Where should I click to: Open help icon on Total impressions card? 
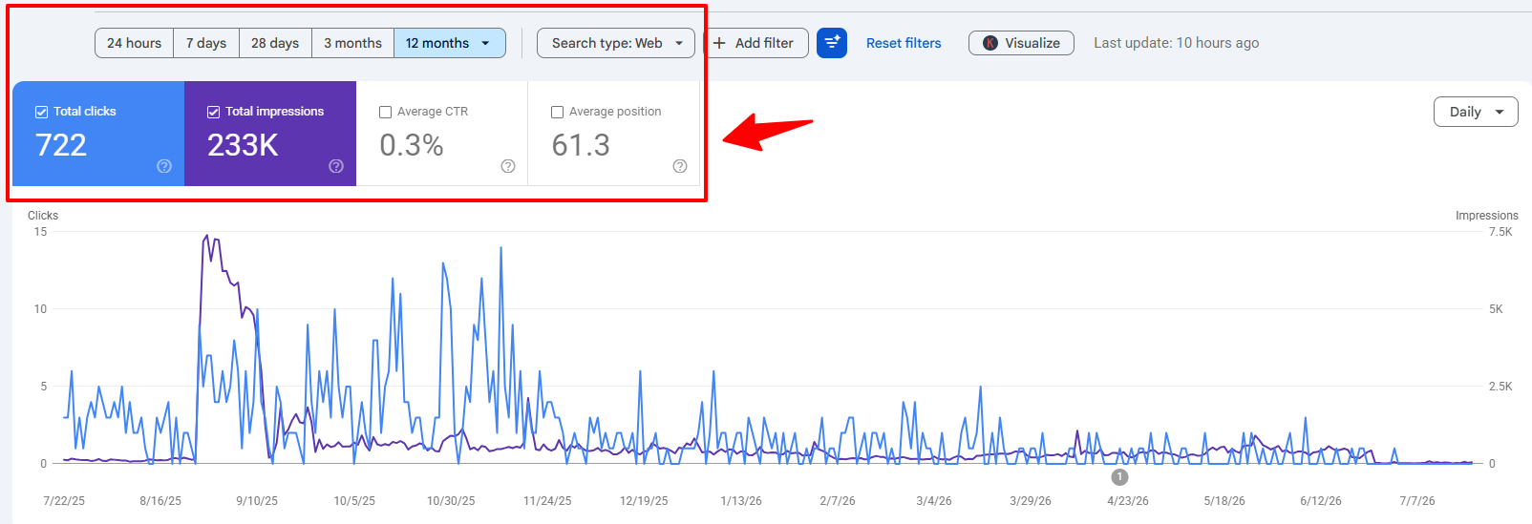click(336, 166)
